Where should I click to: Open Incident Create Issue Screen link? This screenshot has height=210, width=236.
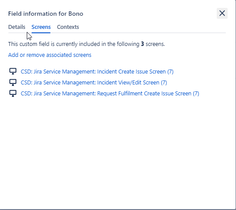pyautogui.click(x=97, y=72)
